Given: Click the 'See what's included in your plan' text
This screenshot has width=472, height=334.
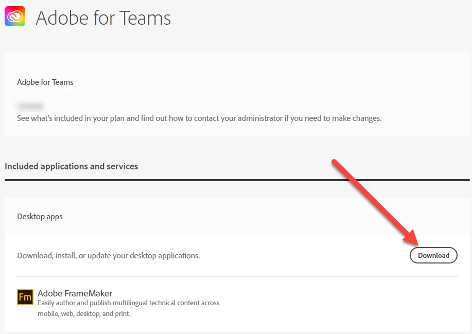Looking at the screenshot, I should [199, 118].
